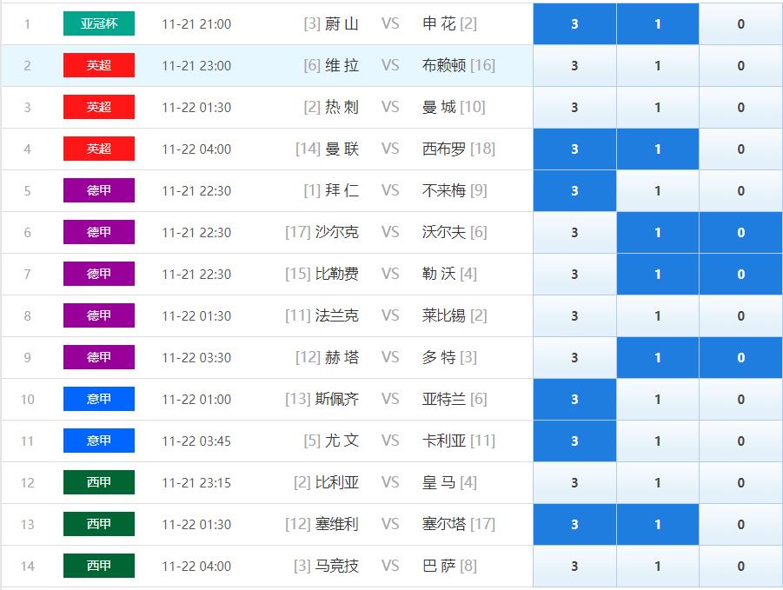Choose result 0 for 拜仁 vs 不来梅
783x590 pixels.
pos(740,190)
